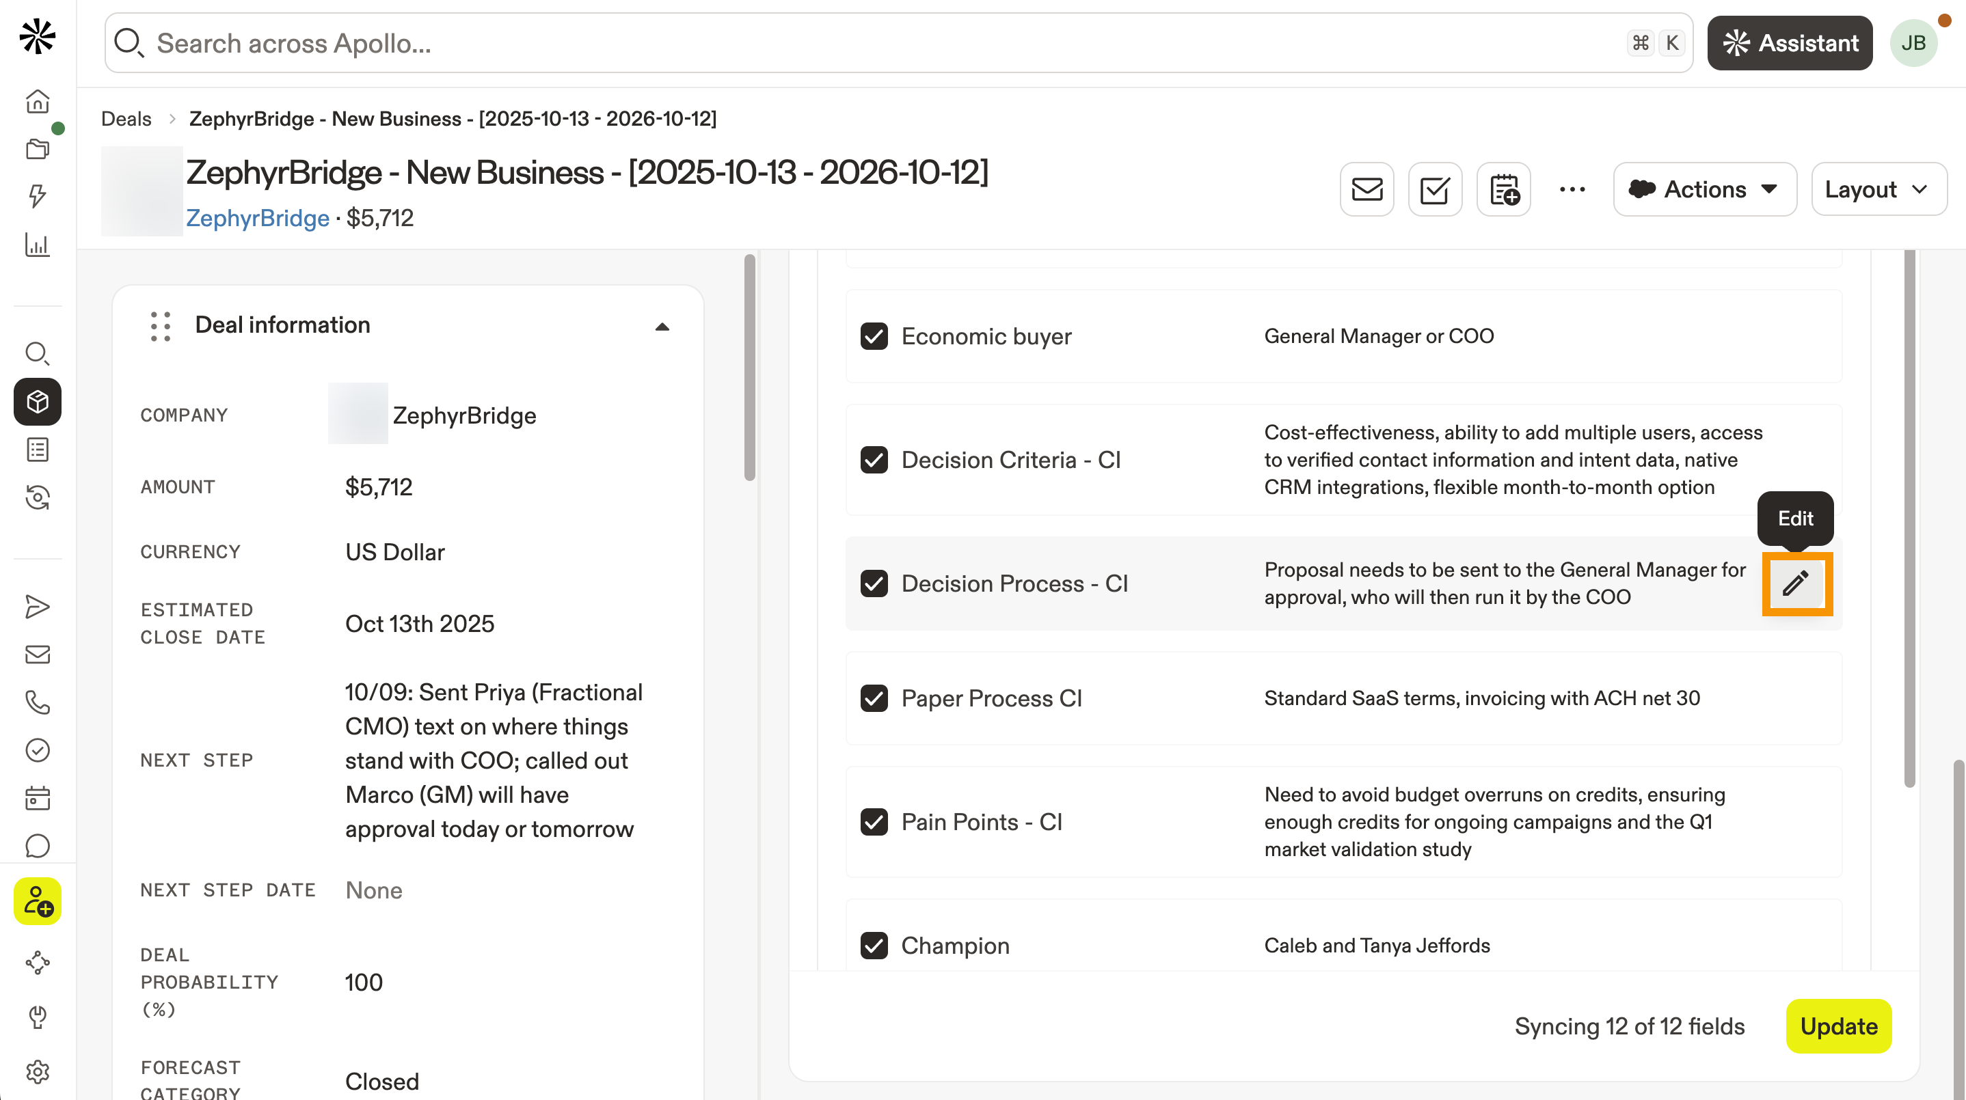Click the pencil Edit icon for Decision Process
This screenshot has width=1966, height=1100.
click(x=1796, y=583)
